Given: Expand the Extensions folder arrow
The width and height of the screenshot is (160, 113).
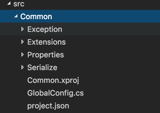Looking at the screenshot, I should [x=23, y=42].
